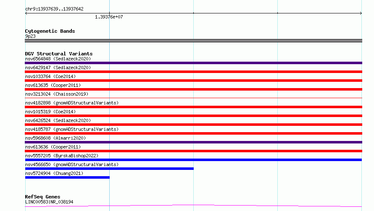Select nsv6426524 (Sedlazeck2020) label
Viewport: 374px width, 211px height.
[x=58, y=120]
